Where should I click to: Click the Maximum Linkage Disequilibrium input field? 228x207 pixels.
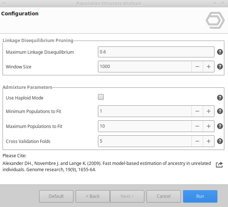tap(156, 52)
